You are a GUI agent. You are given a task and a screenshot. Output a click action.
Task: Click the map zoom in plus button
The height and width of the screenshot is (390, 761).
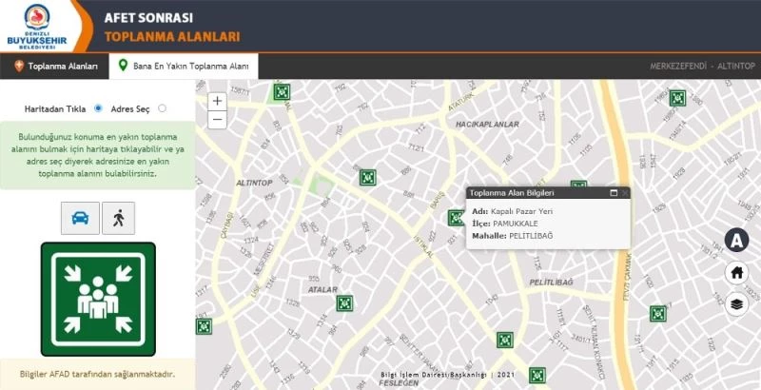(x=217, y=101)
